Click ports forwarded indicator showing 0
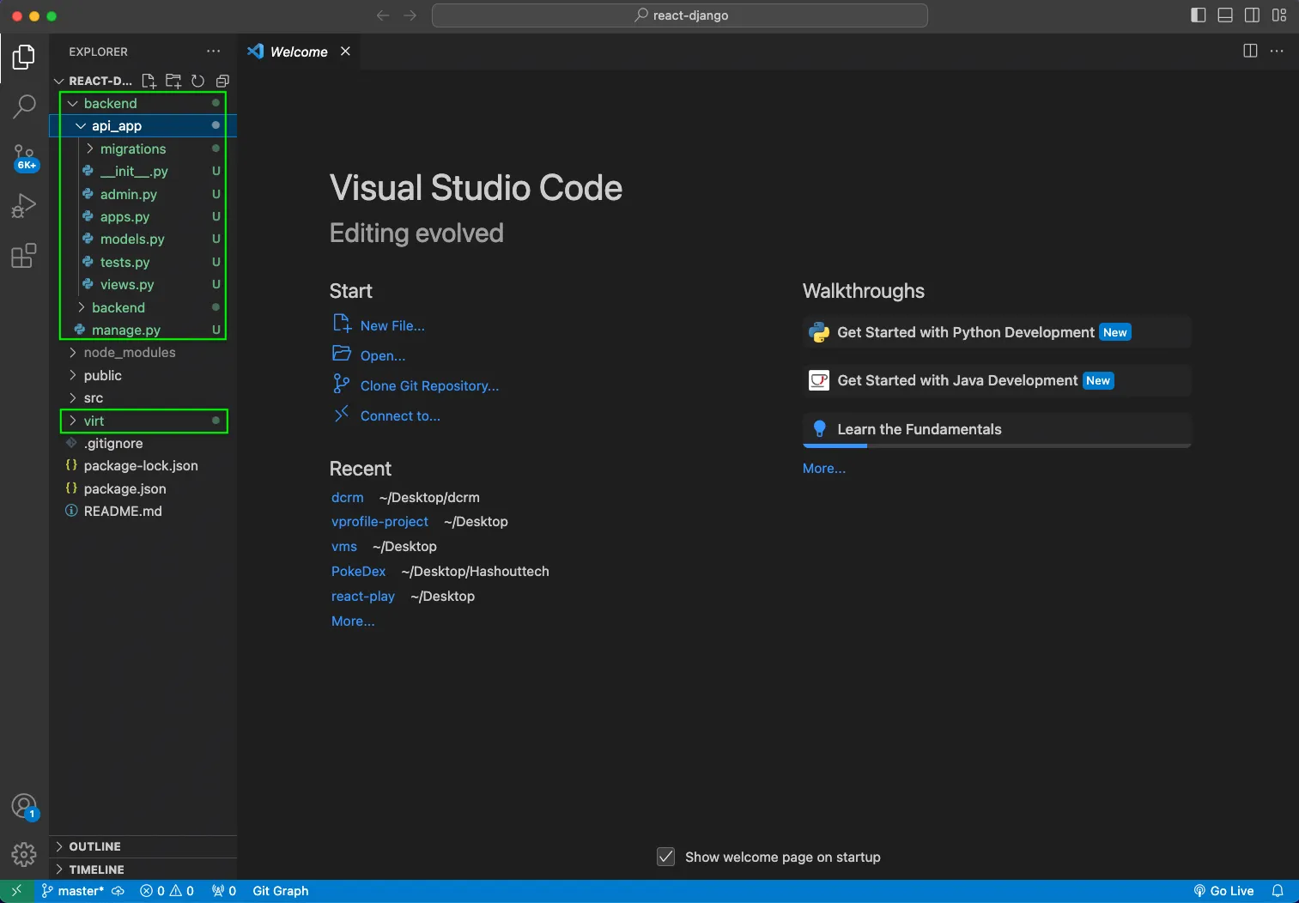 tap(224, 891)
